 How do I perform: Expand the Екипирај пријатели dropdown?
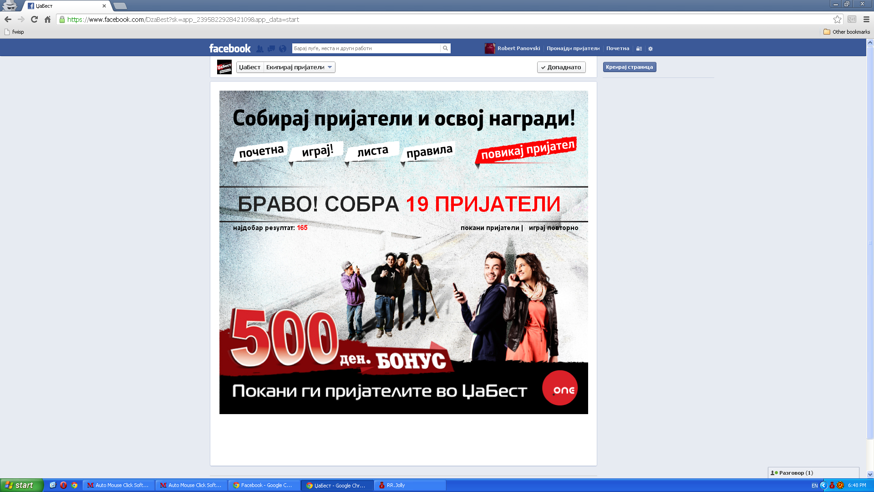(x=300, y=67)
